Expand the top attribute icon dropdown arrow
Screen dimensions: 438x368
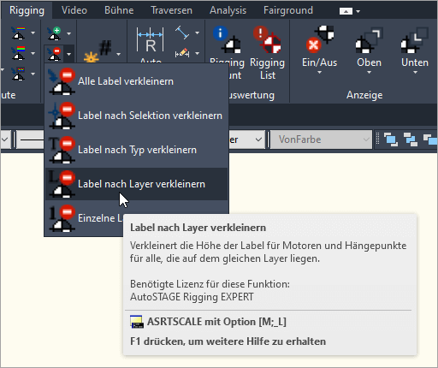pos(33,33)
